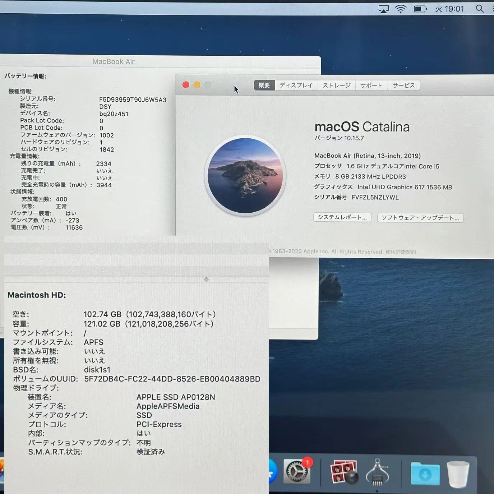This screenshot has width=494, height=494.
Task: Switch to the ストレージ tab
Action: point(336,85)
